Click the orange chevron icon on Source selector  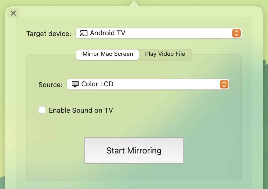[224, 84]
